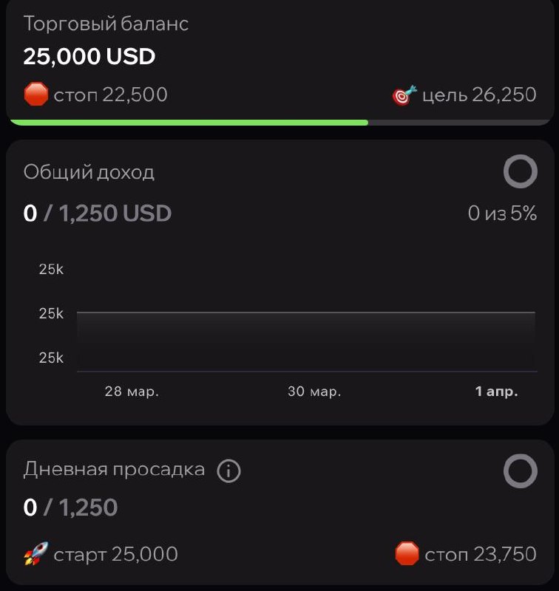Click the старт 25,000 label
Screen dimensions: 559x591
115,554
